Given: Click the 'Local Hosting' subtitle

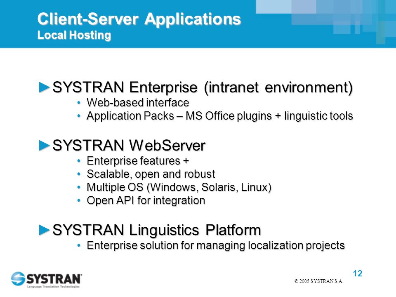Looking at the screenshot, I should pyautogui.click(x=74, y=35).
